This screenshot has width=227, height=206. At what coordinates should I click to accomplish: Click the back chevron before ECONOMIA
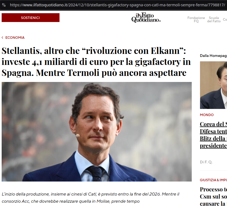point(2,38)
